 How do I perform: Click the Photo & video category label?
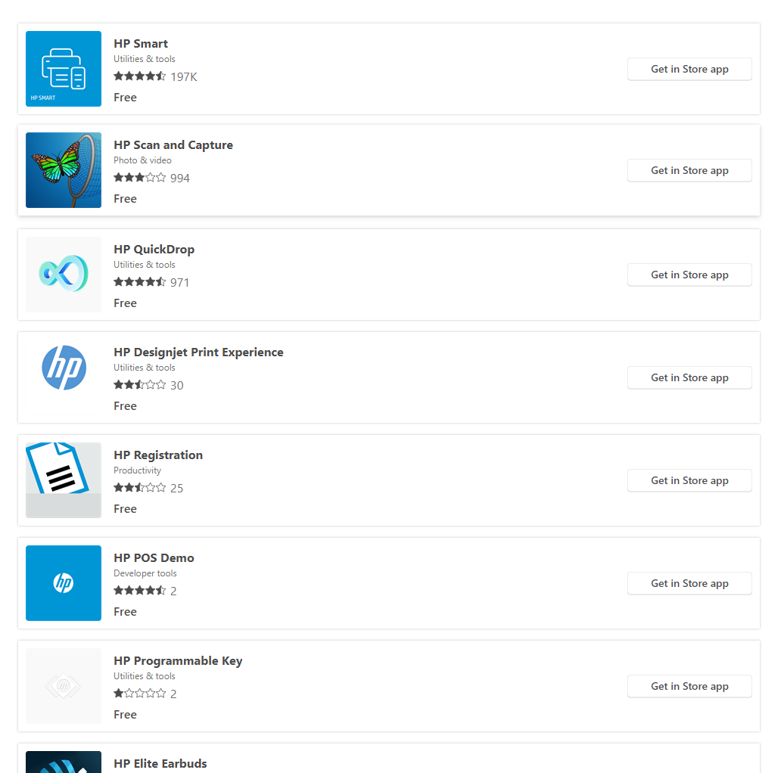(x=142, y=160)
